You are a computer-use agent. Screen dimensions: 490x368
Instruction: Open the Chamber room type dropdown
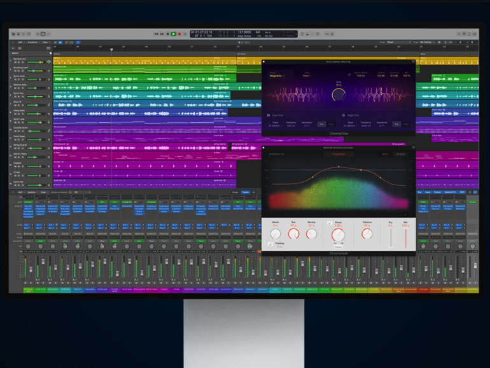pos(337,153)
